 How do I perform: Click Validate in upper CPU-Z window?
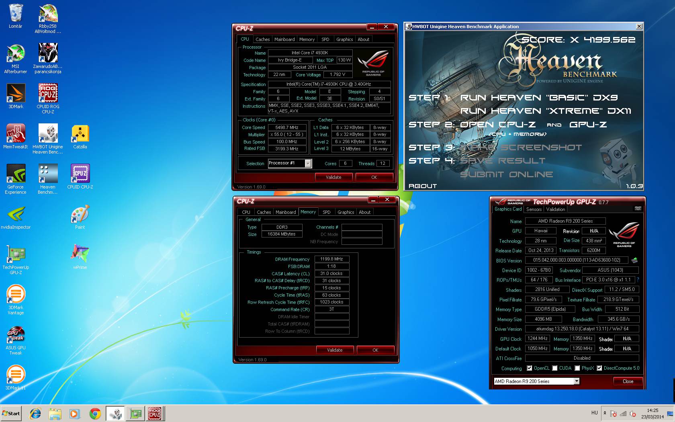(x=333, y=177)
